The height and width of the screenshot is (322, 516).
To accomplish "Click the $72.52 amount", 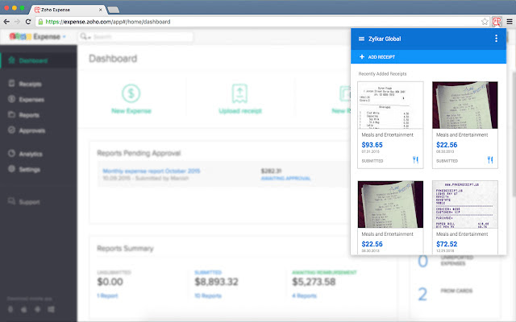I will point(447,244).
